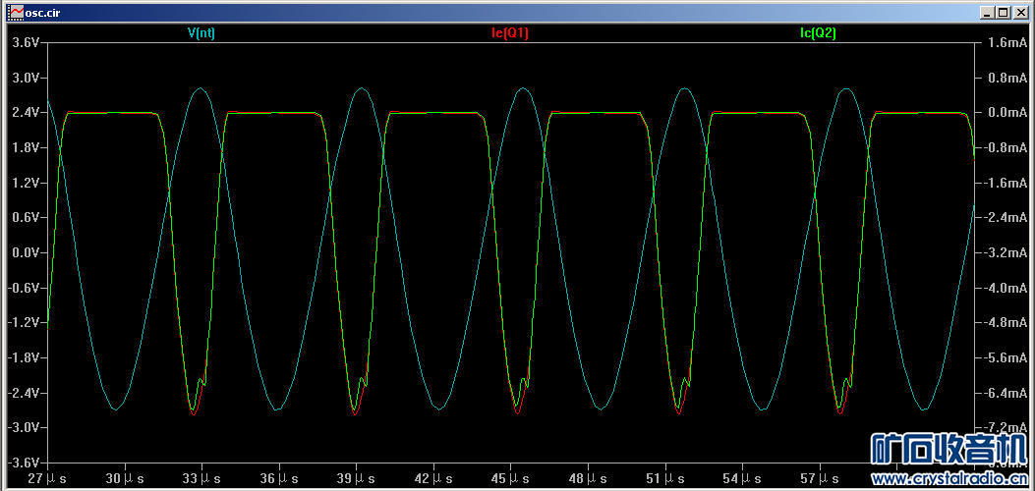Image resolution: width=1035 pixels, height=491 pixels.
Task: Click the -4.8mA right axis label
Action: (1004, 323)
